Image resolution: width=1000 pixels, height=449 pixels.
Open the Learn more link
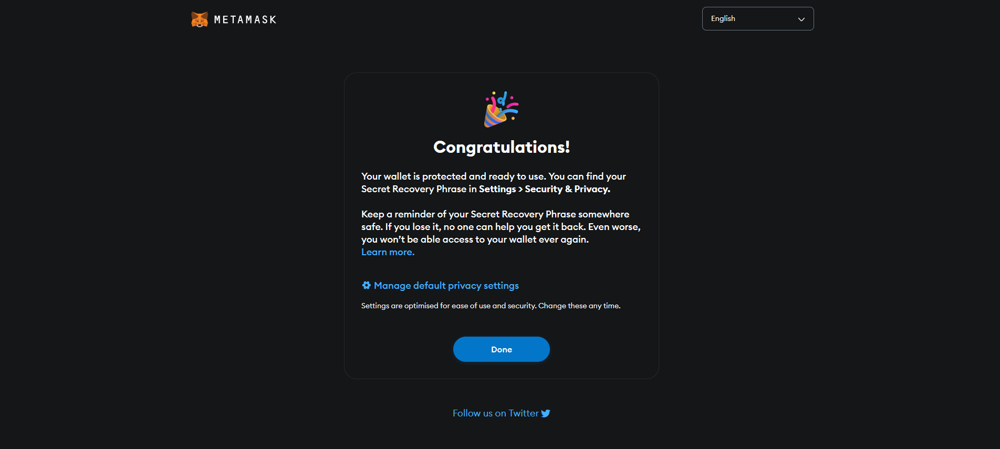[x=388, y=252]
